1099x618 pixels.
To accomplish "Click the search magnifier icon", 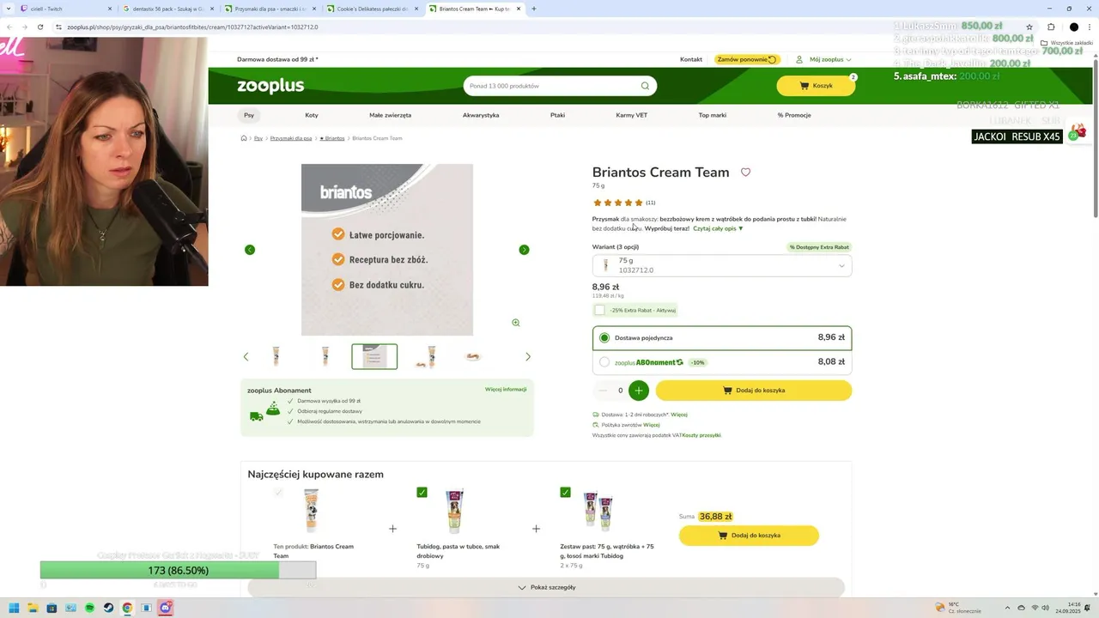I will tap(645, 86).
